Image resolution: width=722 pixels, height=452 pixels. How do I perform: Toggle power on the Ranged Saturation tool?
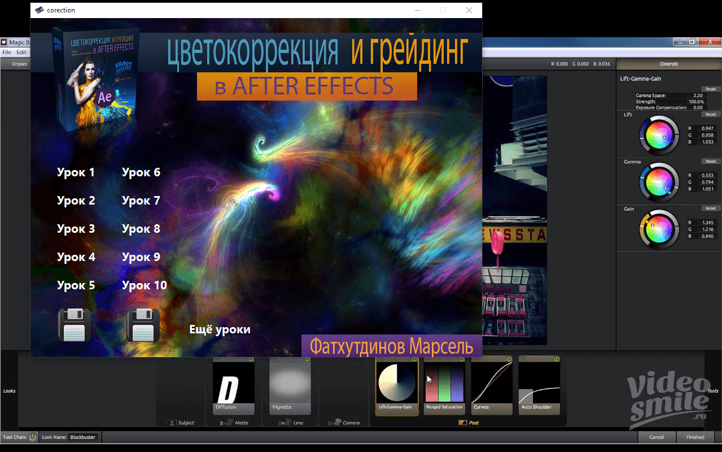pos(462,359)
